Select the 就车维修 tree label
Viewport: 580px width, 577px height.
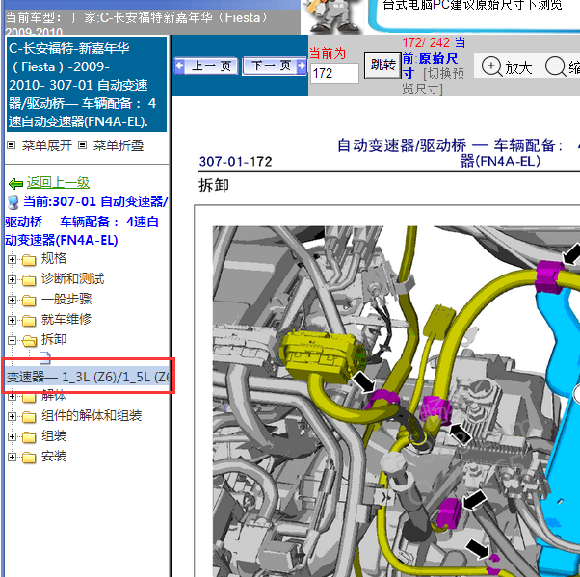pyautogui.click(x=66, y=320)
